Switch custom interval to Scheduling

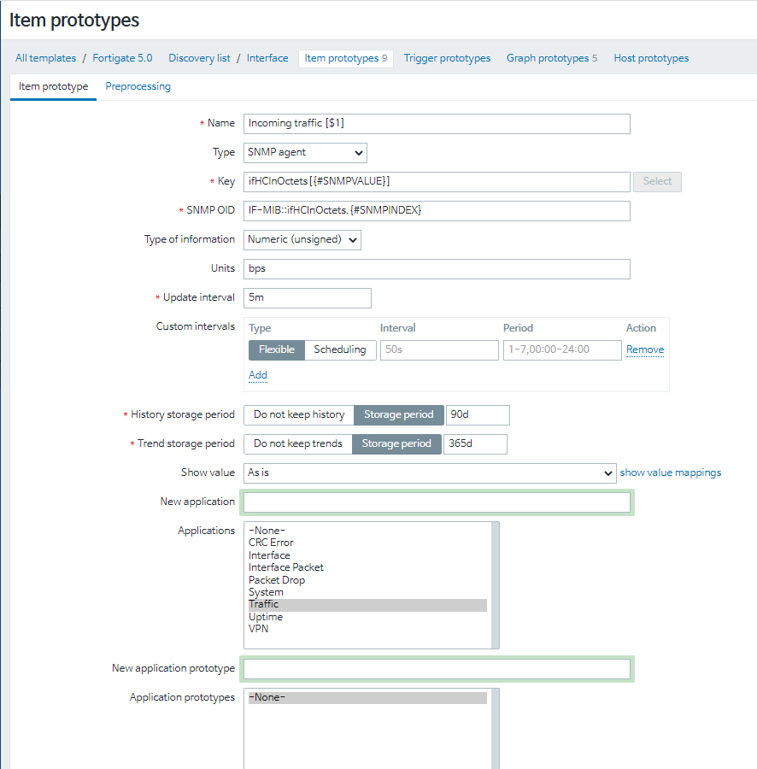coord(339,349)
